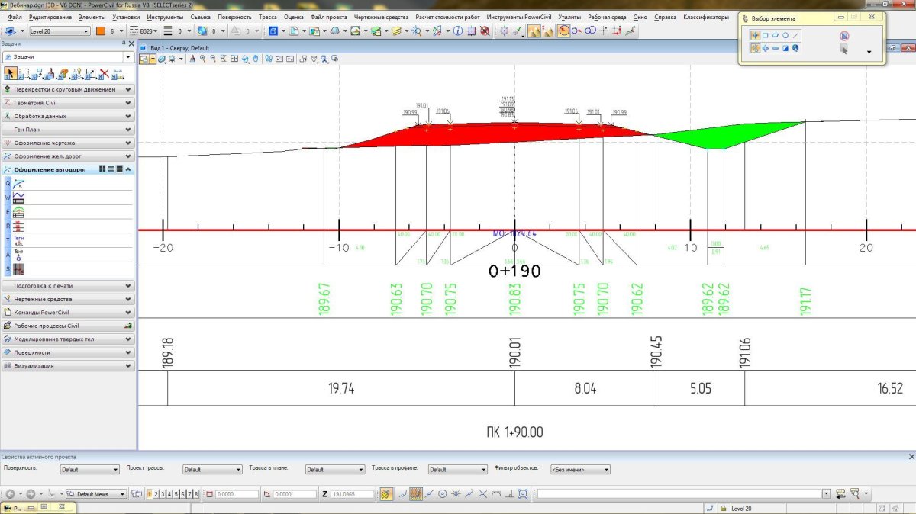Click the orange active color swatch
The width and height of the screenshot is (916, 514).
click(100, 31)
